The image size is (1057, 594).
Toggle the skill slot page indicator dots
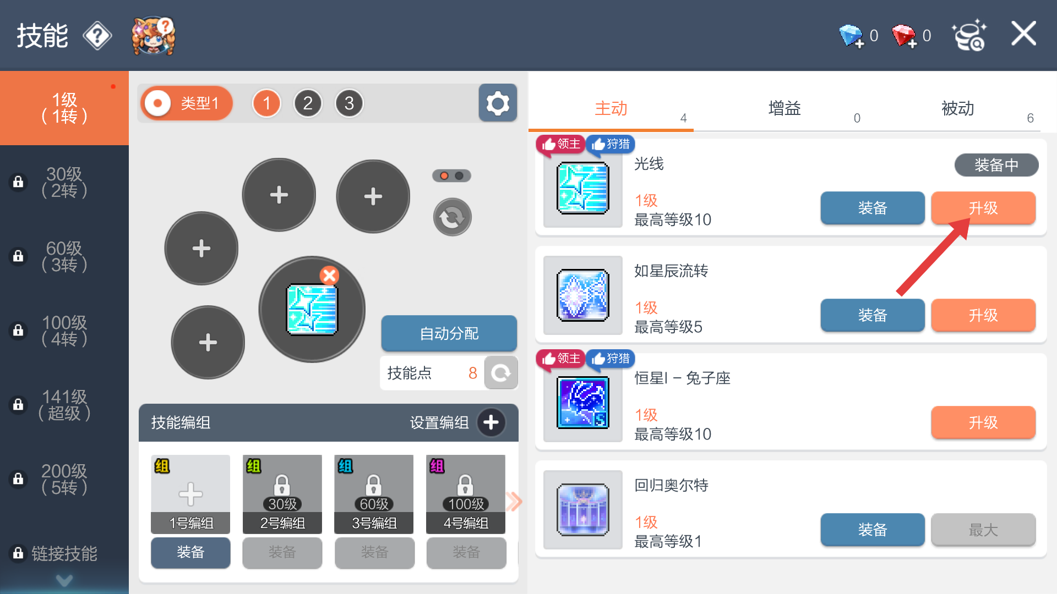coord(451,176)
